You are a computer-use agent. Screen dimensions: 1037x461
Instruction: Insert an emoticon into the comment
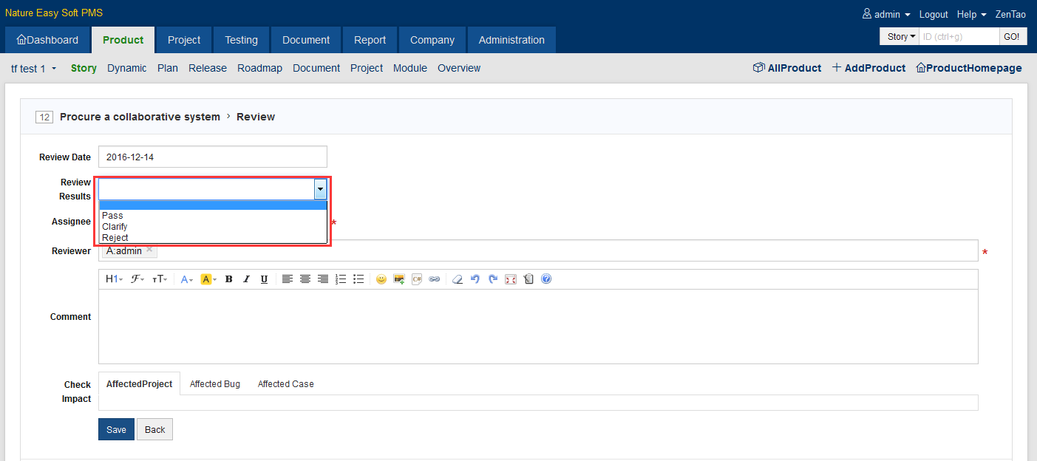381,279
